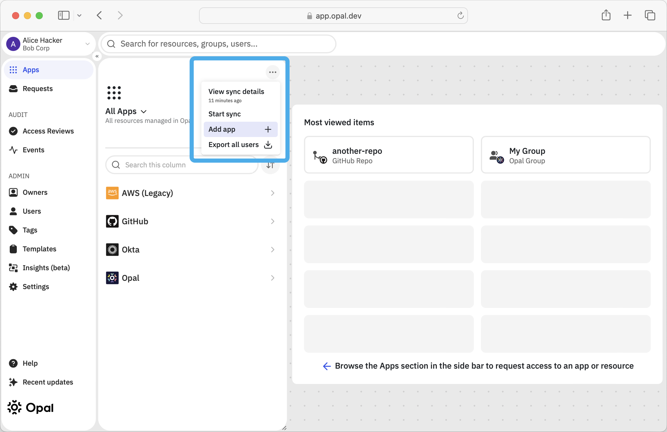
Task: Click the Recent updates sparkle icon
Action: (13, 382)
